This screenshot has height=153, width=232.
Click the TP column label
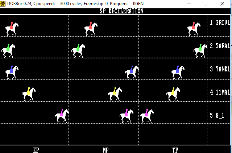175,150
